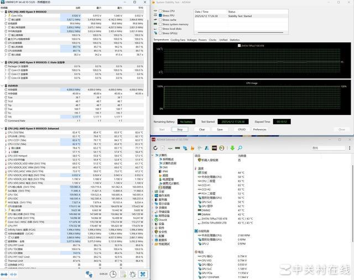Expand the 主板 tree node in AIDA64
Image resolution: width=354 pixels, height=280 pixels.
pyautogui.click(x=153, y=192)
